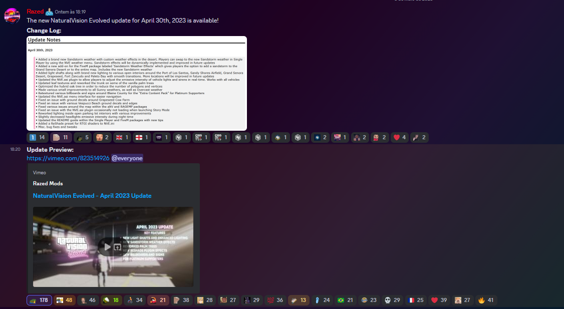564x309 pixels.
Task: Click the reaction showing count 24
Action: click(x=322, y=300)
